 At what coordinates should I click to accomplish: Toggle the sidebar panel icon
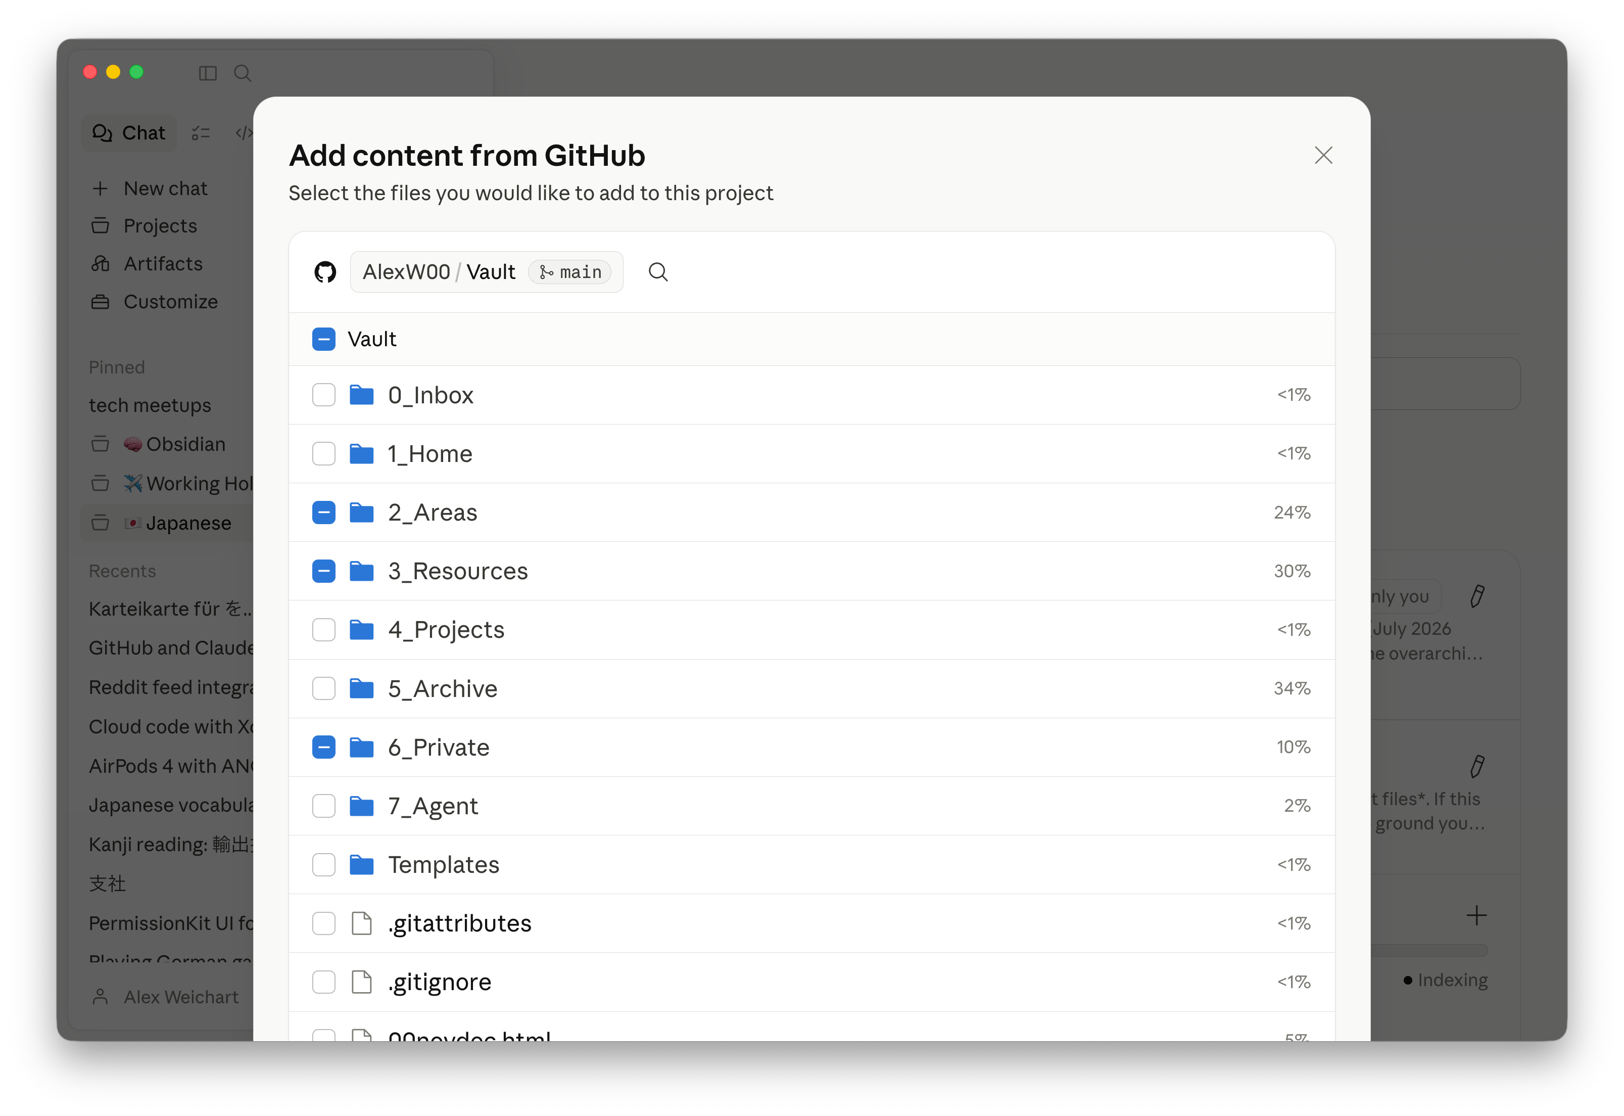point(208,73)
